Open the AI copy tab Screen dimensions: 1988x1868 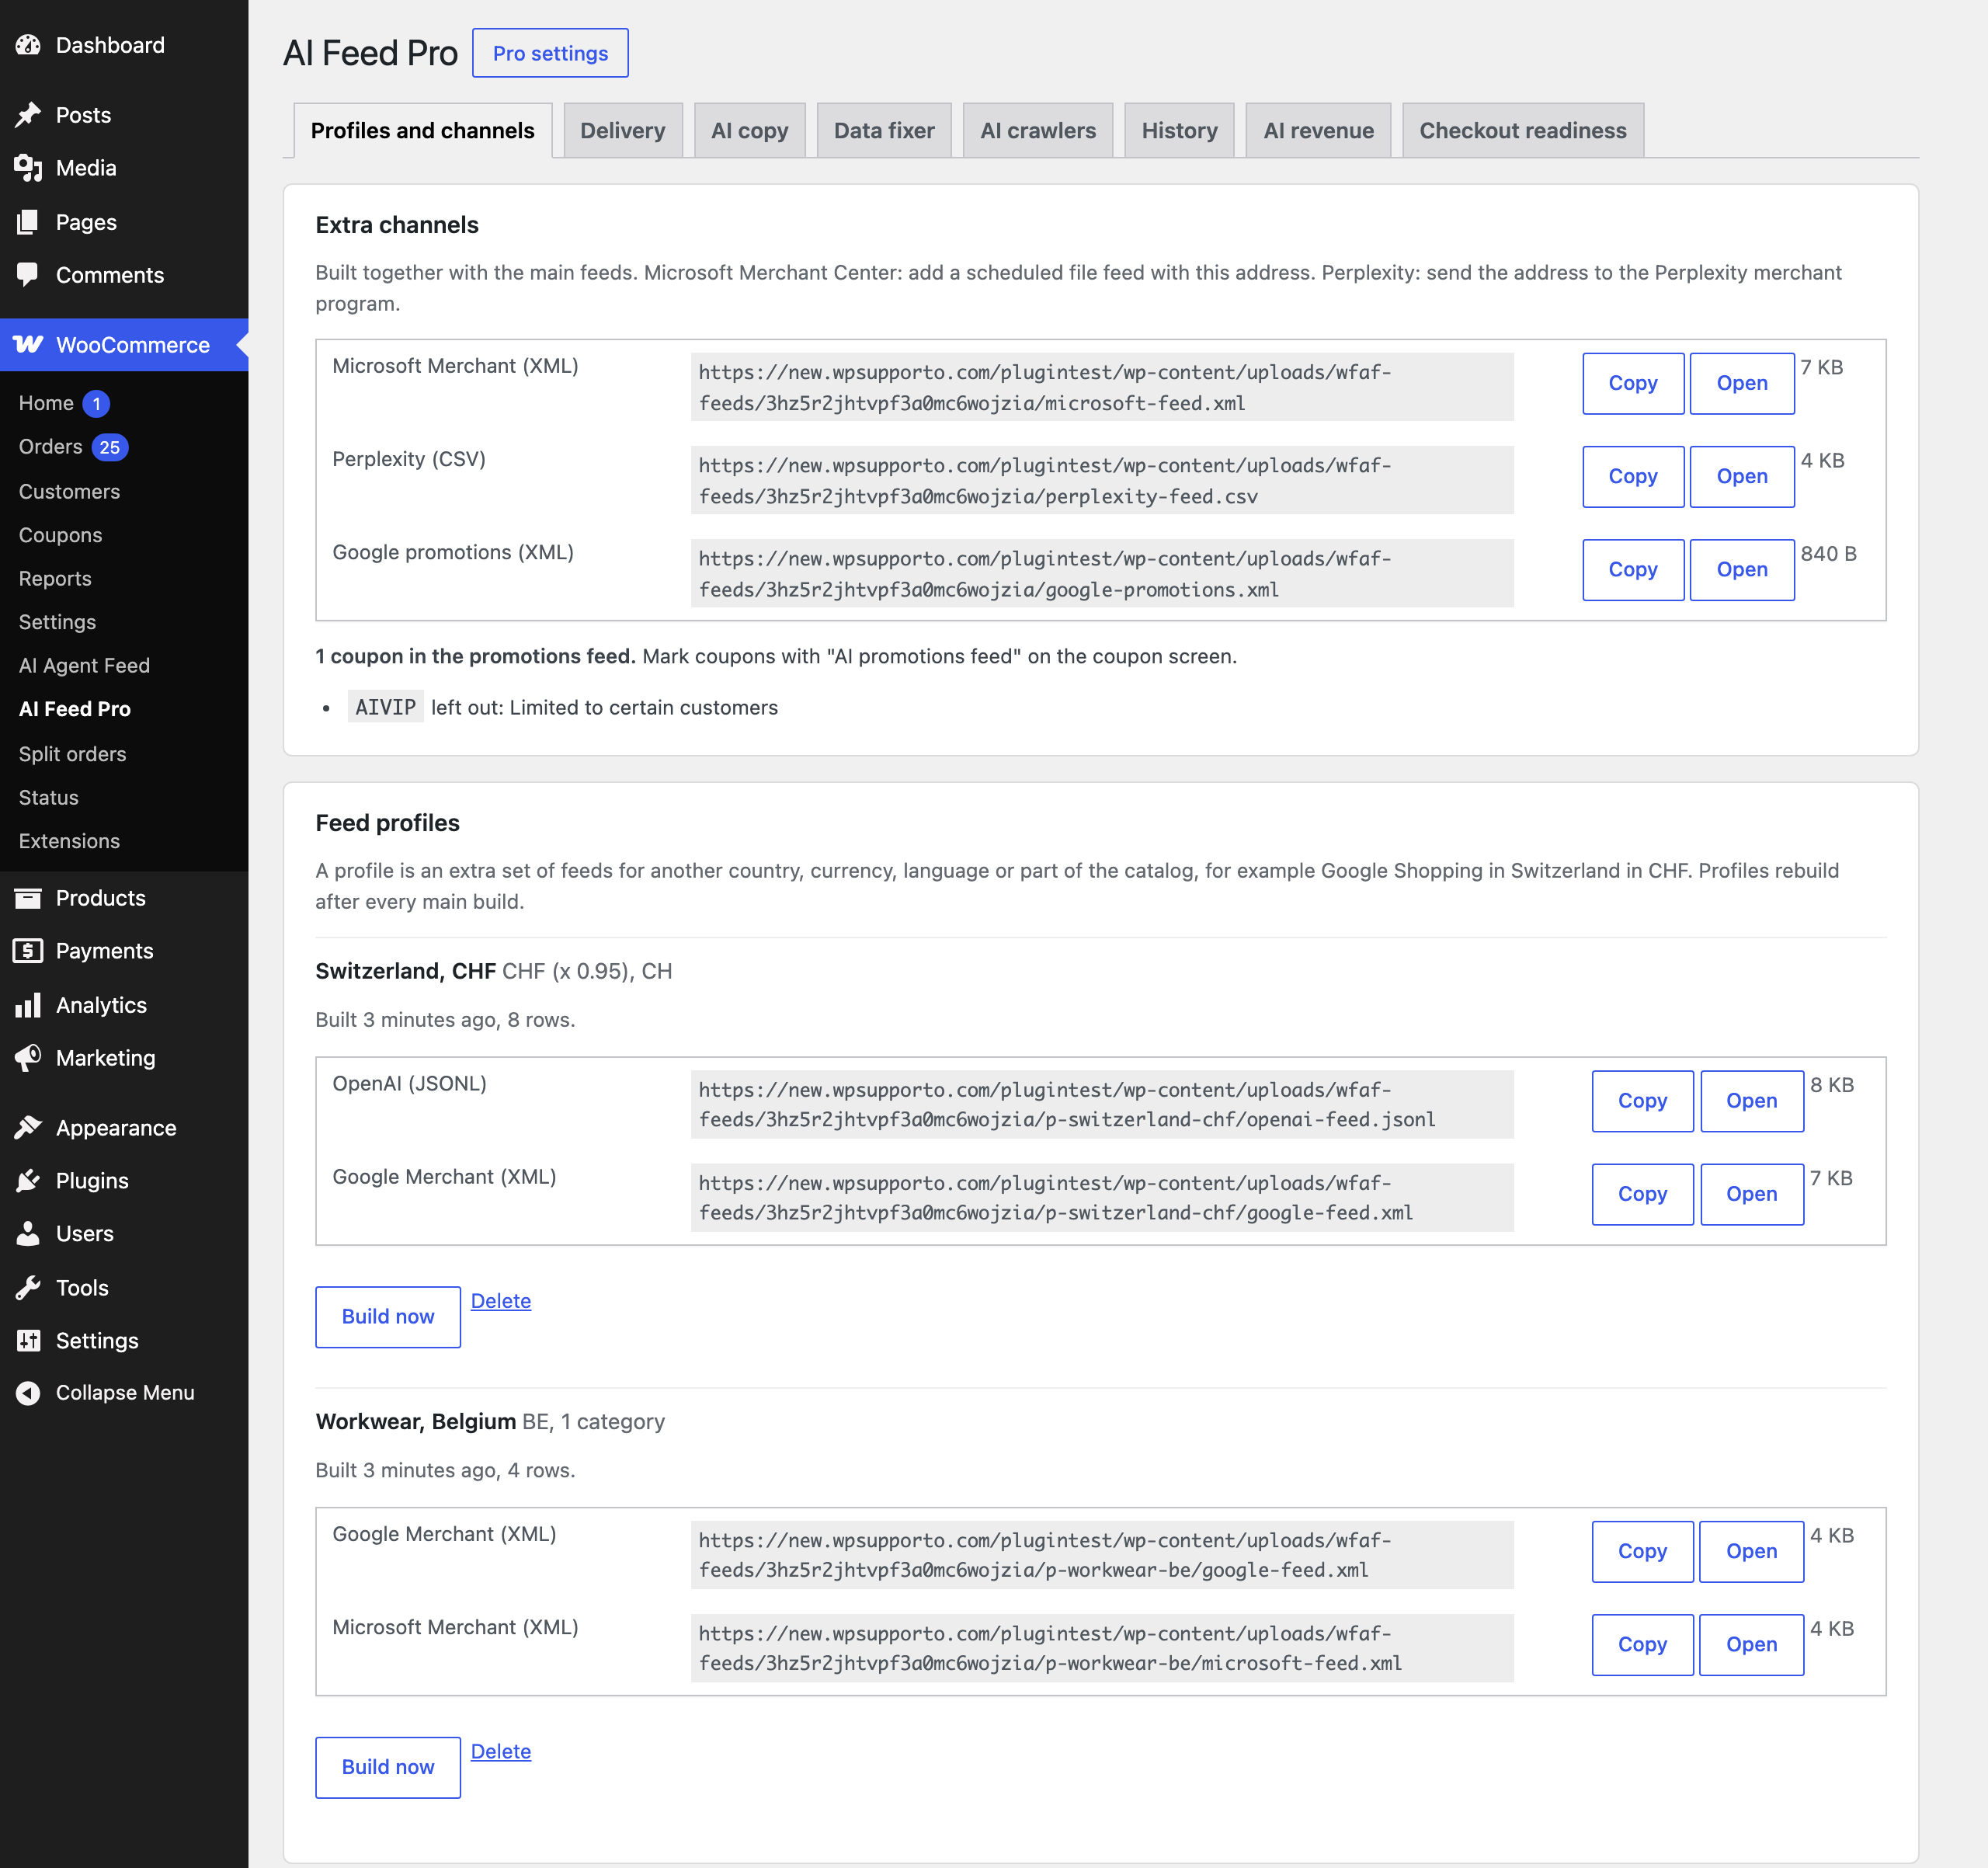[x=749, y=131]
